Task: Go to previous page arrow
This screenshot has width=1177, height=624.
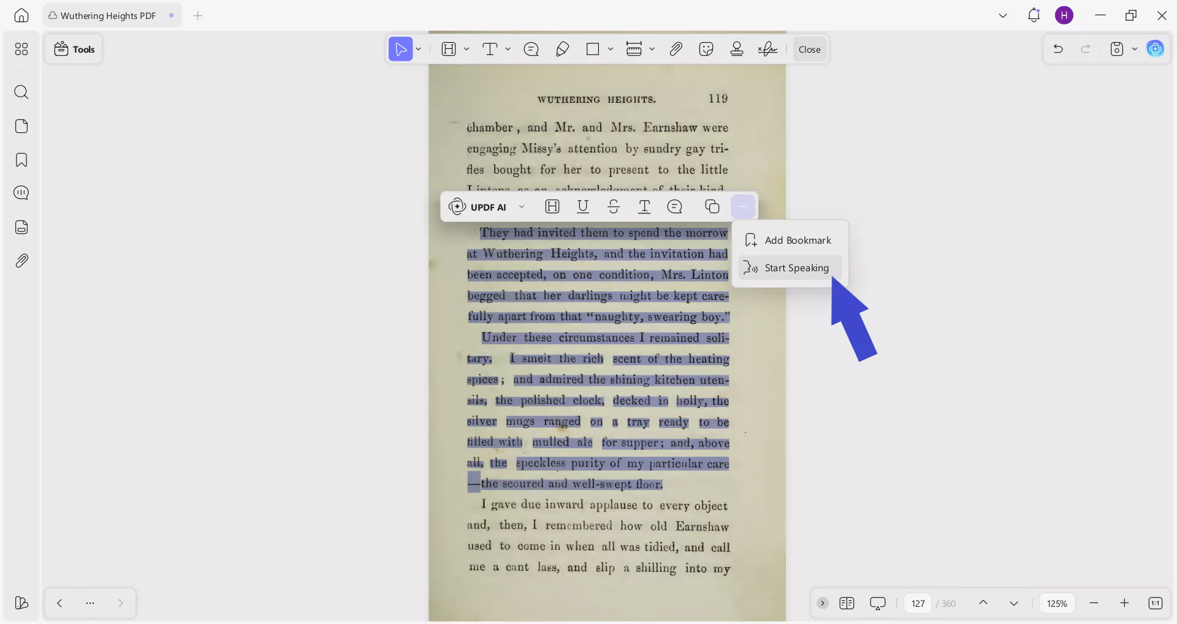Action: coord(983,603)
